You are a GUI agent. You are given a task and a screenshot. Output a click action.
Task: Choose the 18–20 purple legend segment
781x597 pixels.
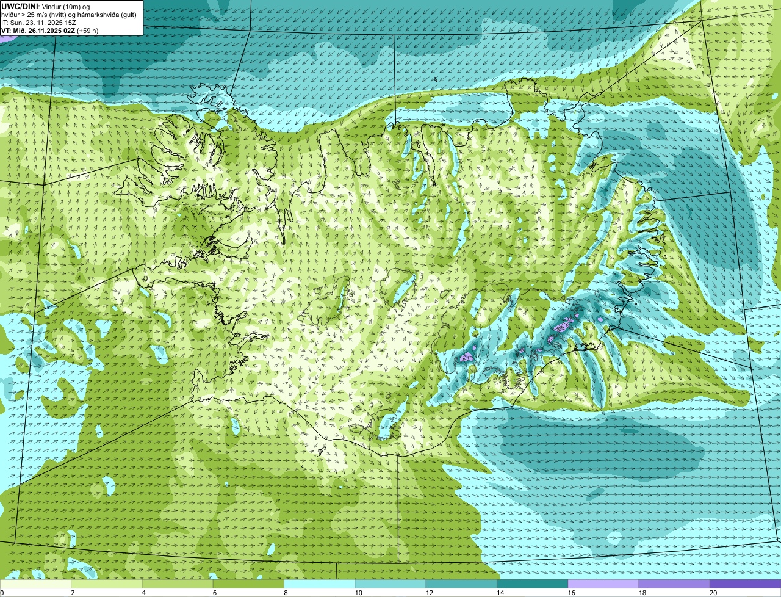674,584
